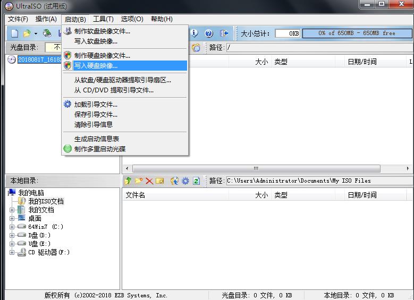Minimize the UltraISO window
The width and height of the screenshot is (414, 300).
click(x=368, y=4)
